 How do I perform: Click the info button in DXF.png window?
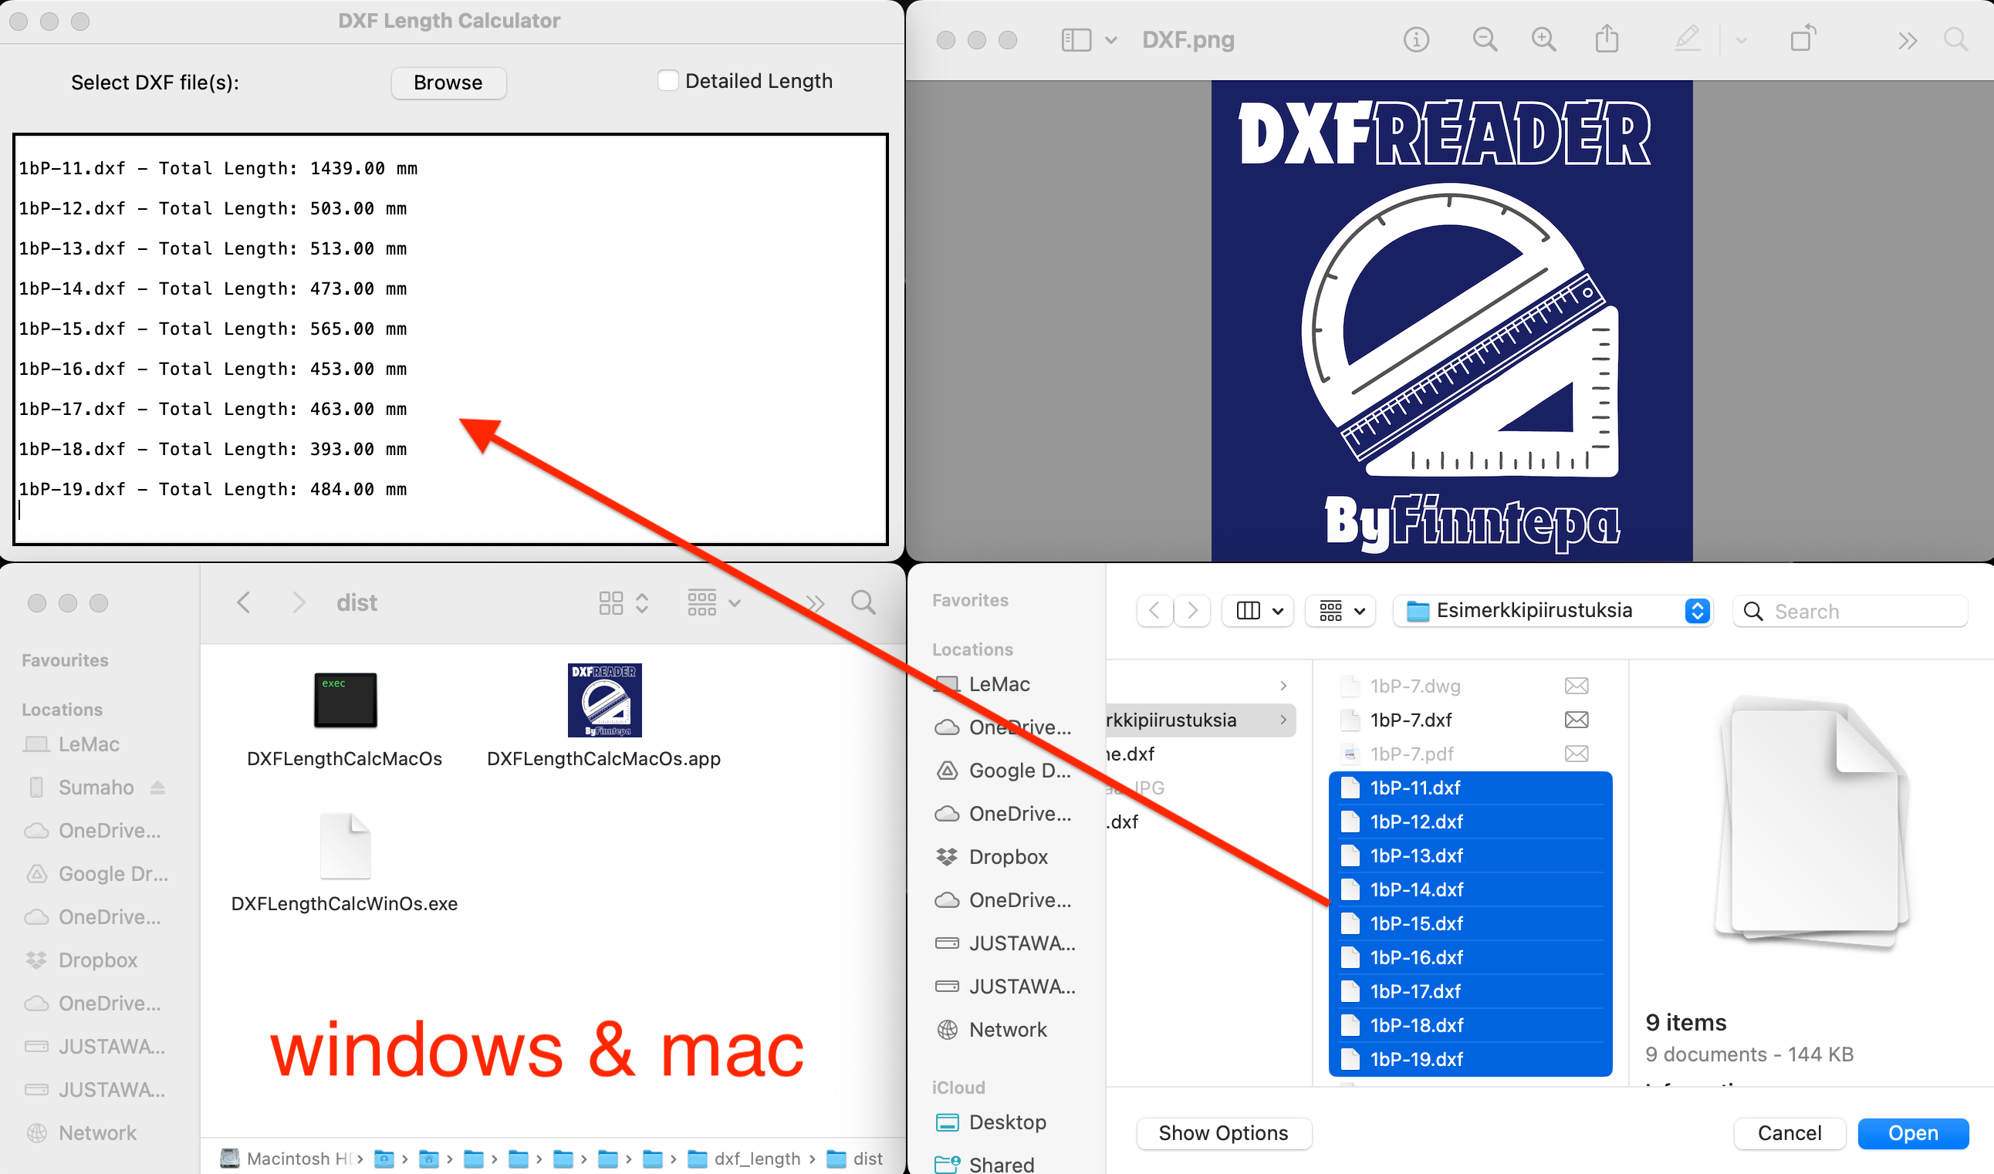point(1417,38)
